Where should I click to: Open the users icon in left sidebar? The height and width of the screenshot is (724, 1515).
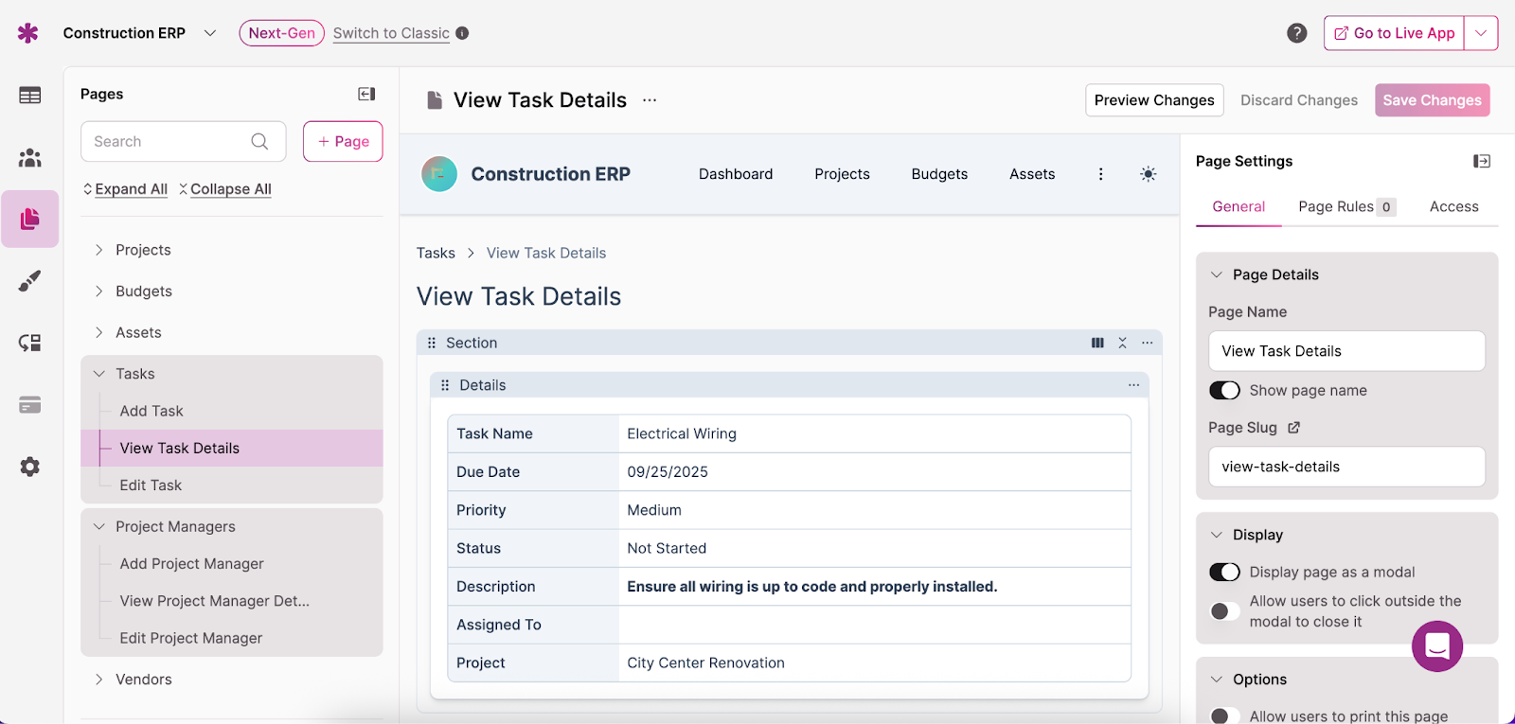point(29,157)
